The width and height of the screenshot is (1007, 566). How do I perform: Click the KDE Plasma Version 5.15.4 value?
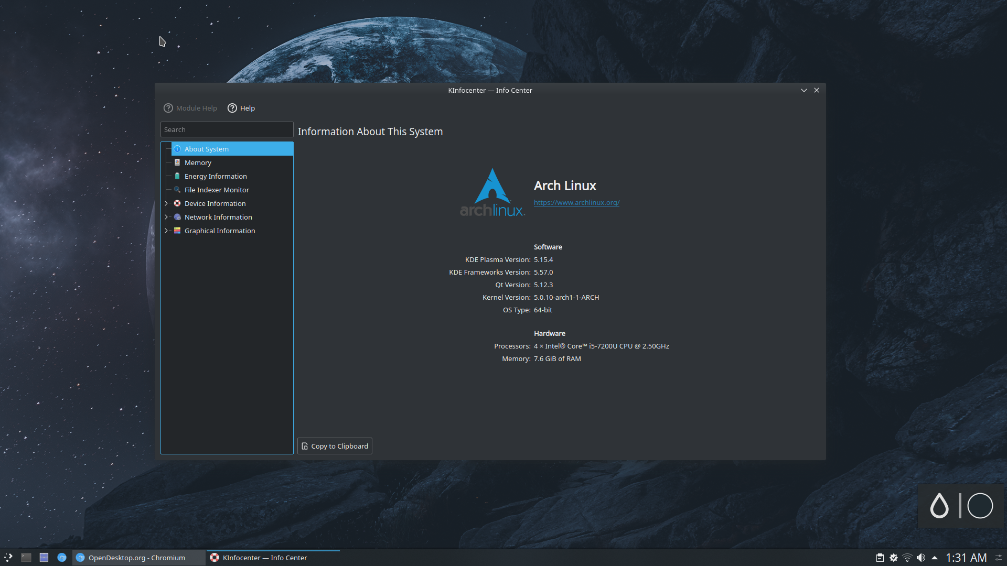[543, 259]
